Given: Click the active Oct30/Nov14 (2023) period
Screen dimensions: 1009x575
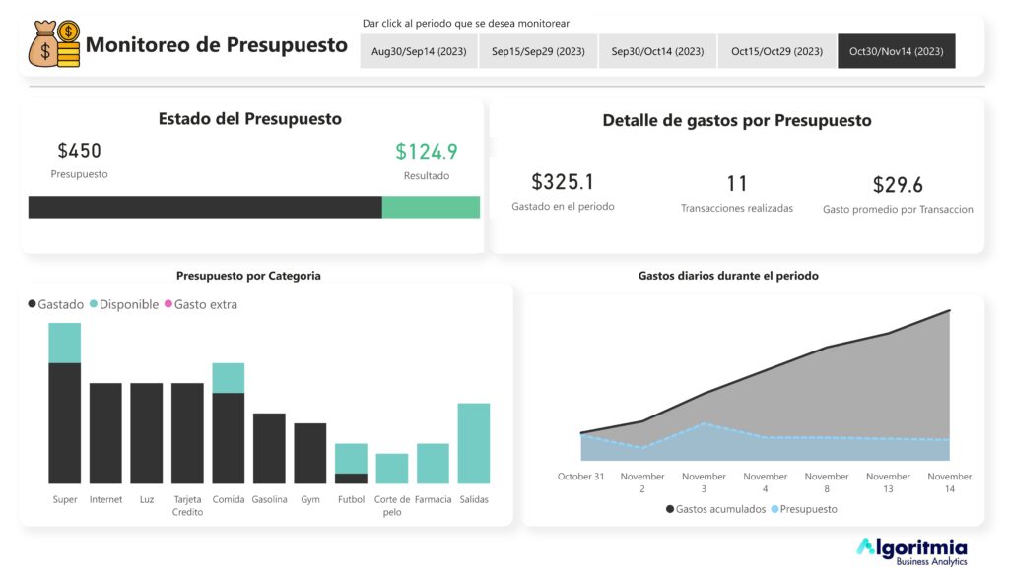Looking at the screenshot, I should tap(896, 51).
